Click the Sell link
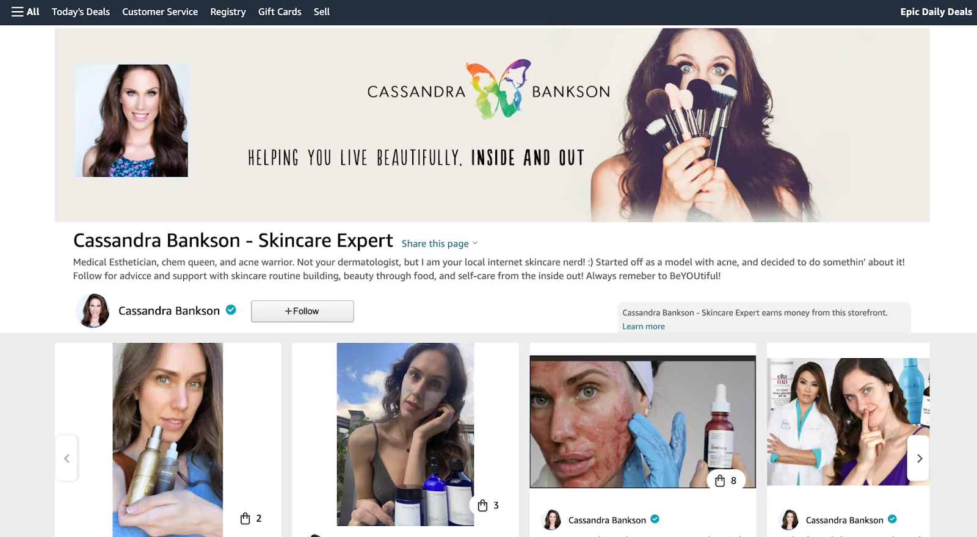977x537 pixels. (x=322, y=12)
